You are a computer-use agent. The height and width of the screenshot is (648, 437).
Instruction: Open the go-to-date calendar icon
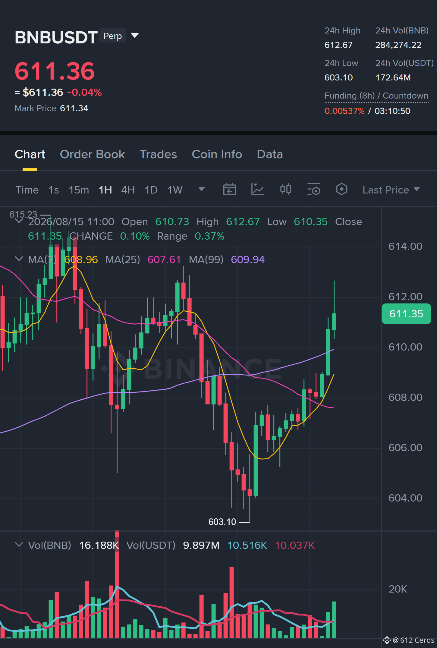coord(229,190)
